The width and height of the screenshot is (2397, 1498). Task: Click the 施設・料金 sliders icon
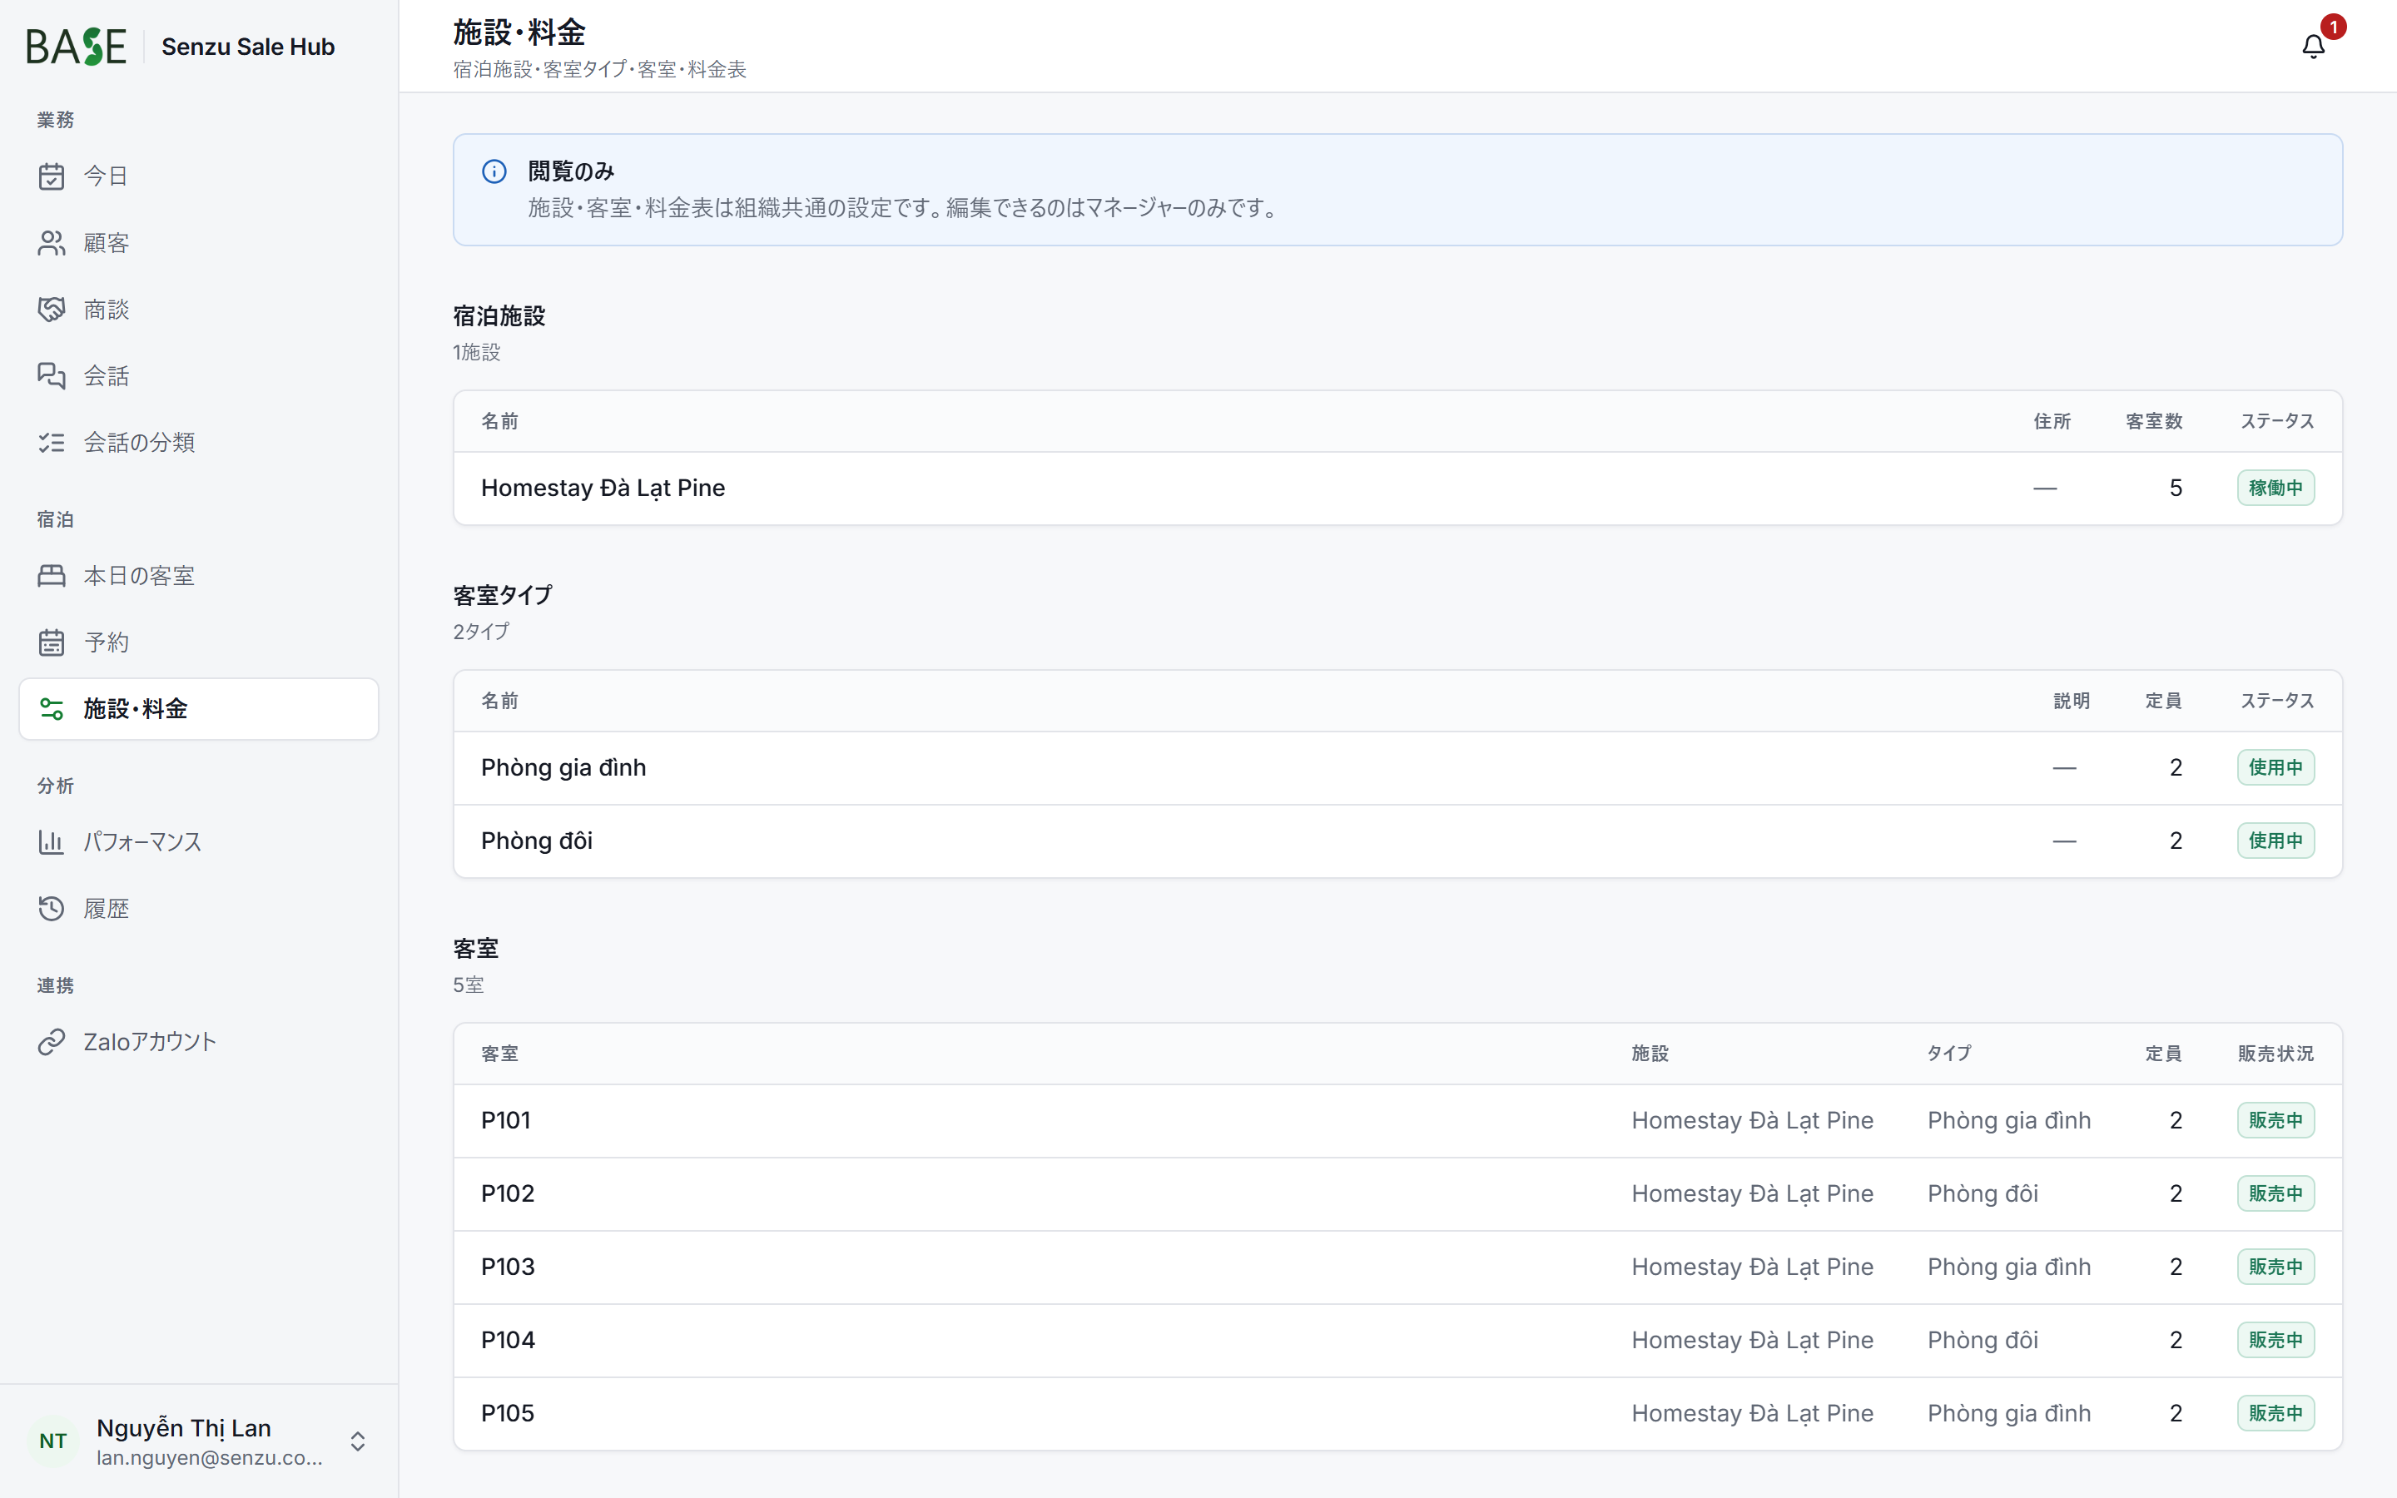[x=52, y=708]
